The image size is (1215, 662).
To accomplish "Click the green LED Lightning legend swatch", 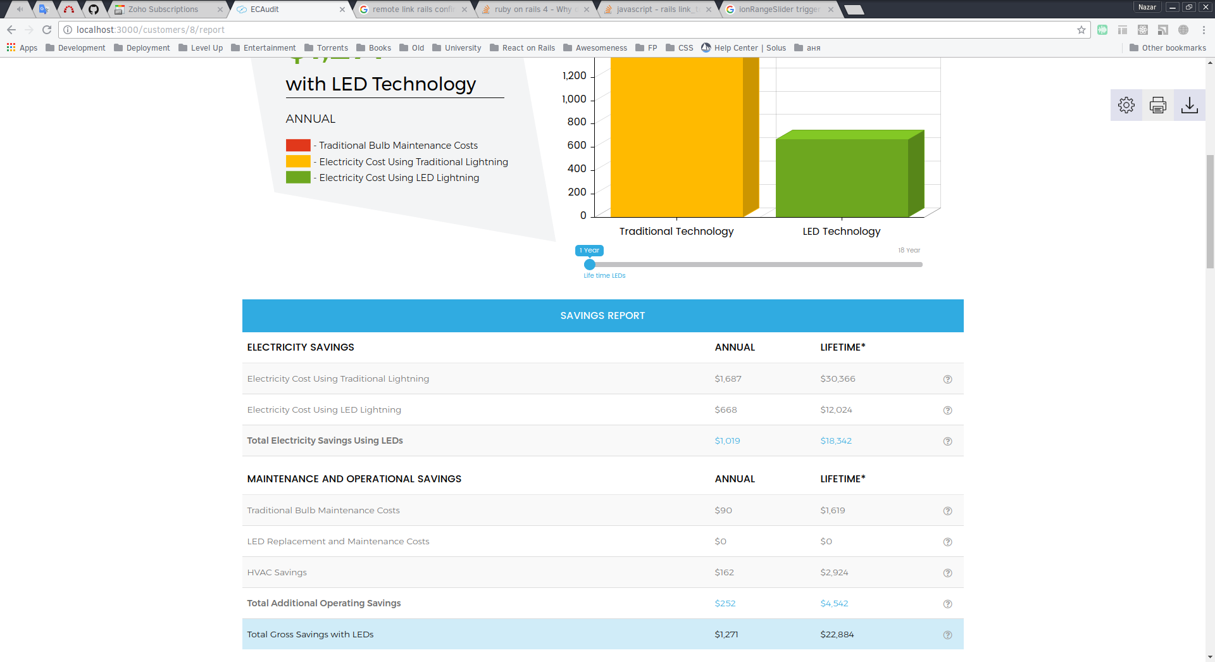I will coord(298,177).
